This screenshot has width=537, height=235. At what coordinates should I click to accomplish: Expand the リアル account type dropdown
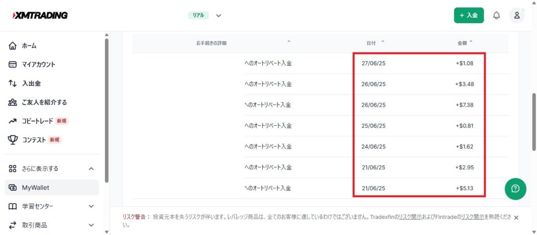(x=218, y=16)
